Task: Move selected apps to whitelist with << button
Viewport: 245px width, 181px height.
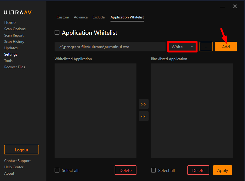Action: click(144, 116)
